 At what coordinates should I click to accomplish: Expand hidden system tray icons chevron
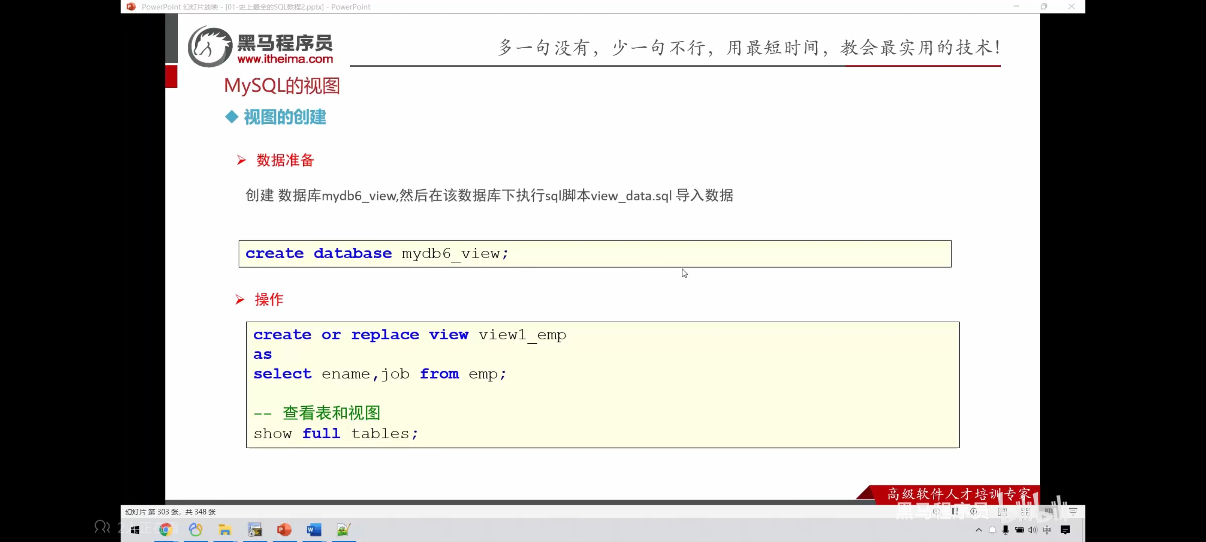click(x=979, y=530)
